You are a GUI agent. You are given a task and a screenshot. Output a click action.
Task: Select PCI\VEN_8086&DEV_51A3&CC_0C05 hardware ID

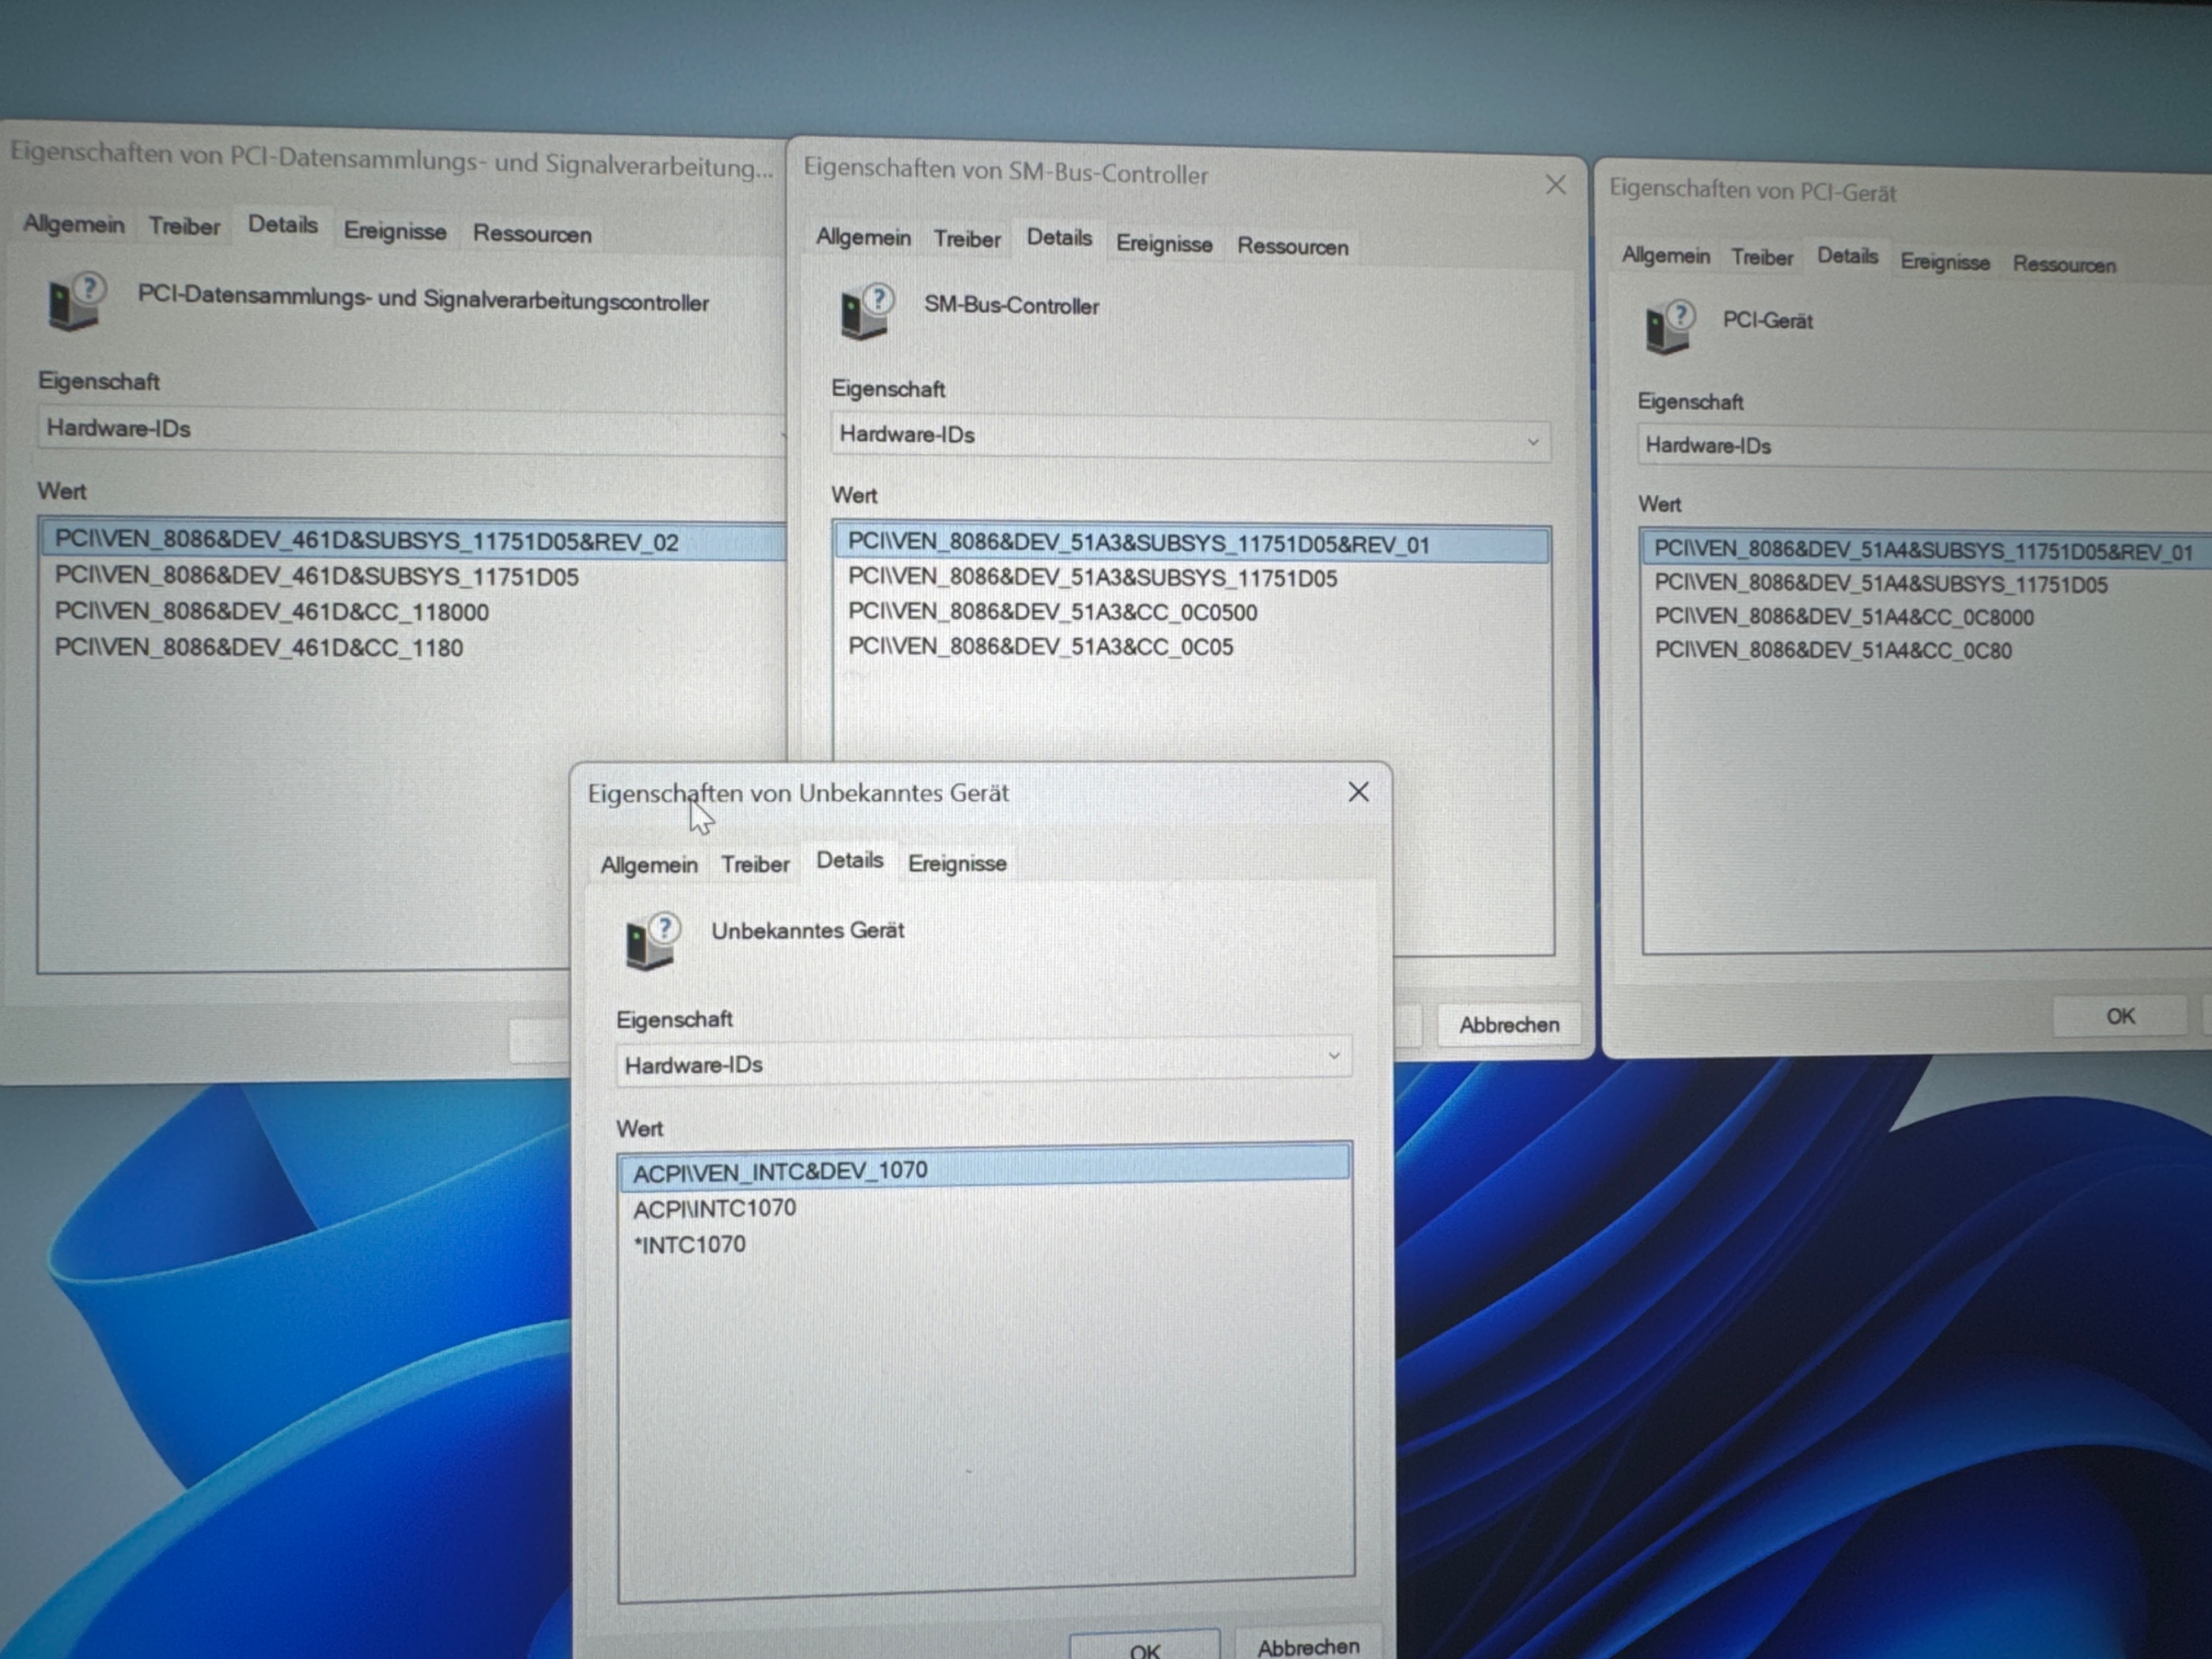(x=1040, y=647)
